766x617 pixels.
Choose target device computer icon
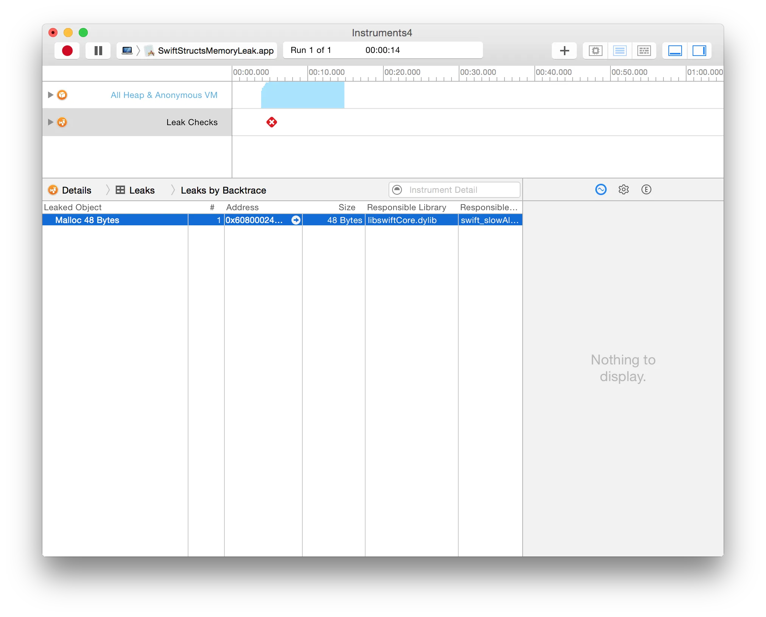pos(127,51)
